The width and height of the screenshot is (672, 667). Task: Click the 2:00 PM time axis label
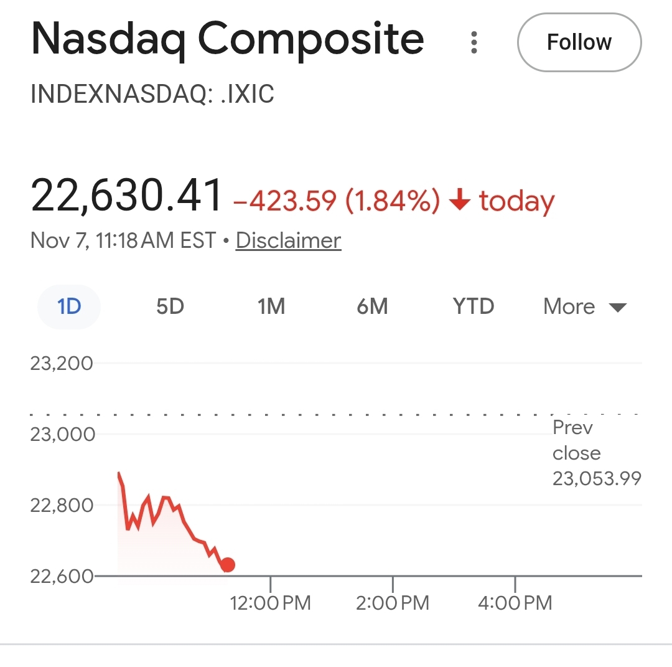[393, 603]
